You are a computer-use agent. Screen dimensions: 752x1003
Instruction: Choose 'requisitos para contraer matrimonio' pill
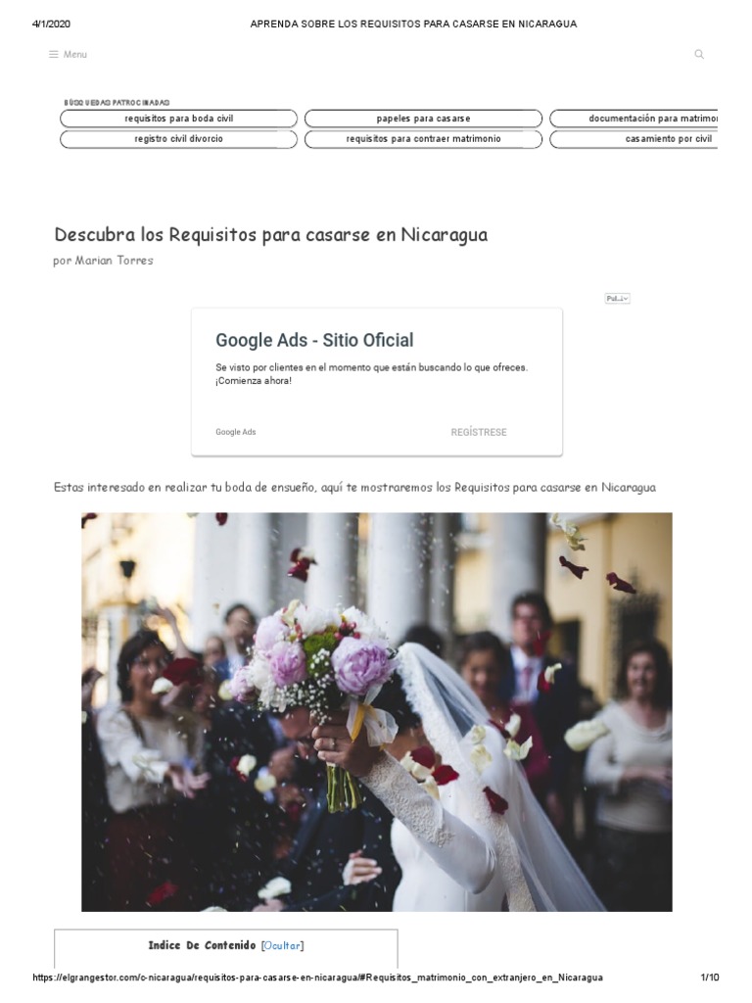pyautogui.click(x=423, y=139)
